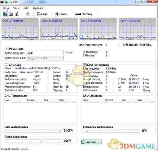Click the Turbo boost index slider handle
The image size is (158, 151).
[x=41, y=140]
